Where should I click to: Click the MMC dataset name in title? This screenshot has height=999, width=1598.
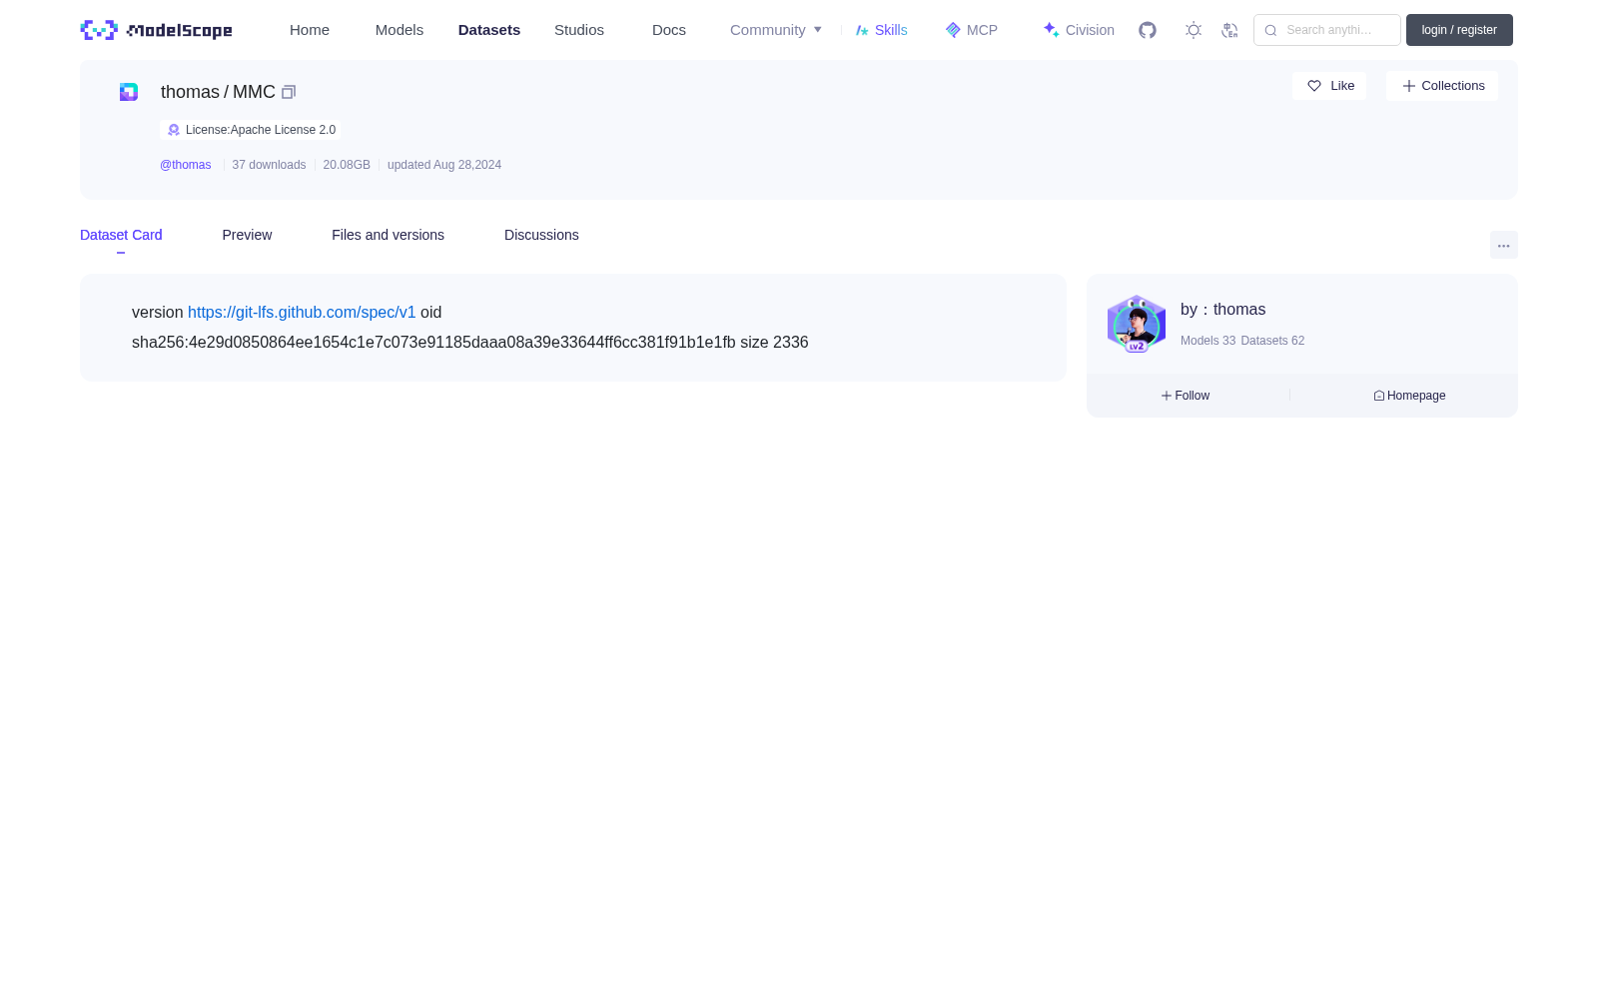click(254, 92)
